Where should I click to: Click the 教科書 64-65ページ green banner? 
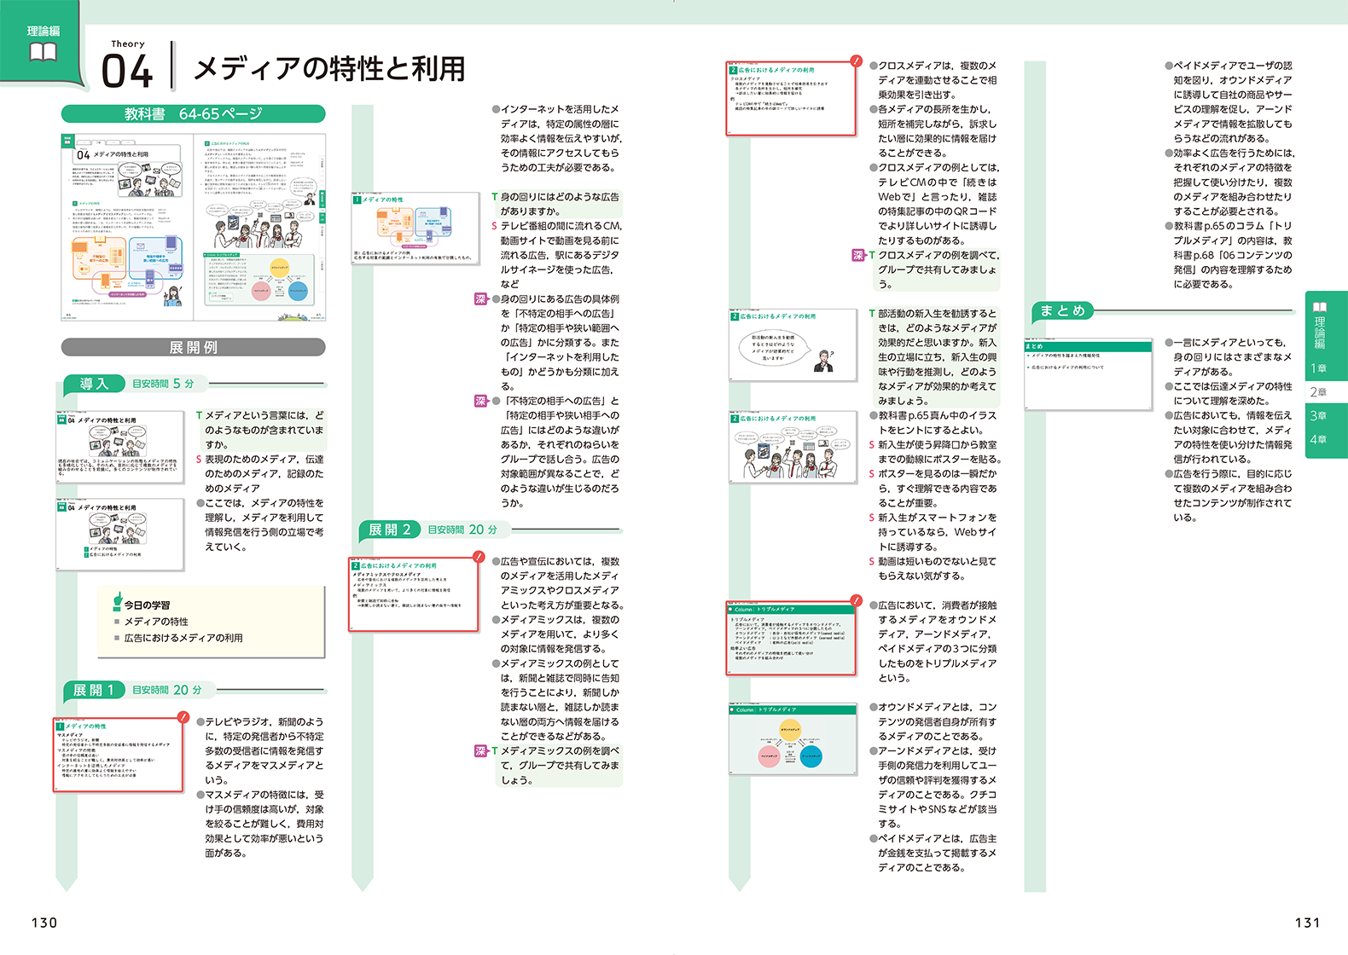[193, 113]
